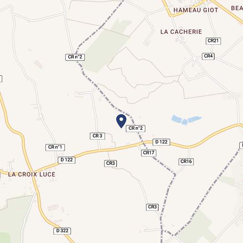The image size is (243, 243).
Task: Select the D 122 shield near La Croix Luce
Action: pos(66,160)
